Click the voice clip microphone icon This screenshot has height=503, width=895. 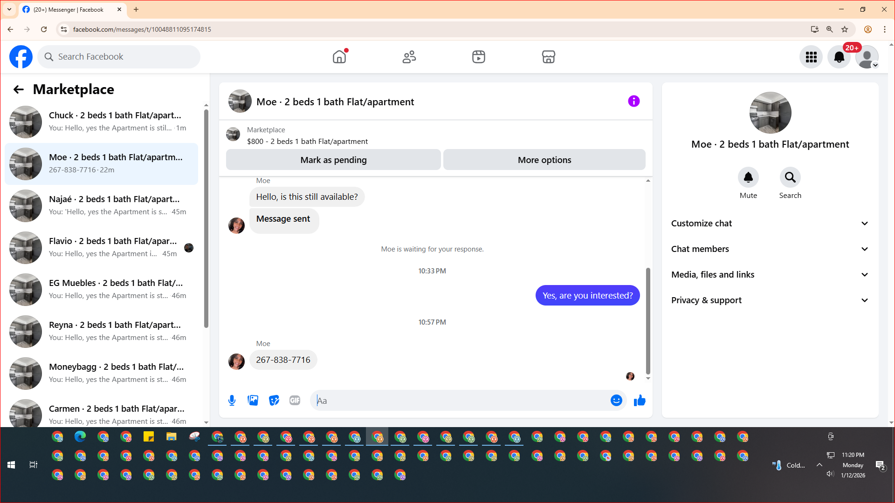click(232, 401)
